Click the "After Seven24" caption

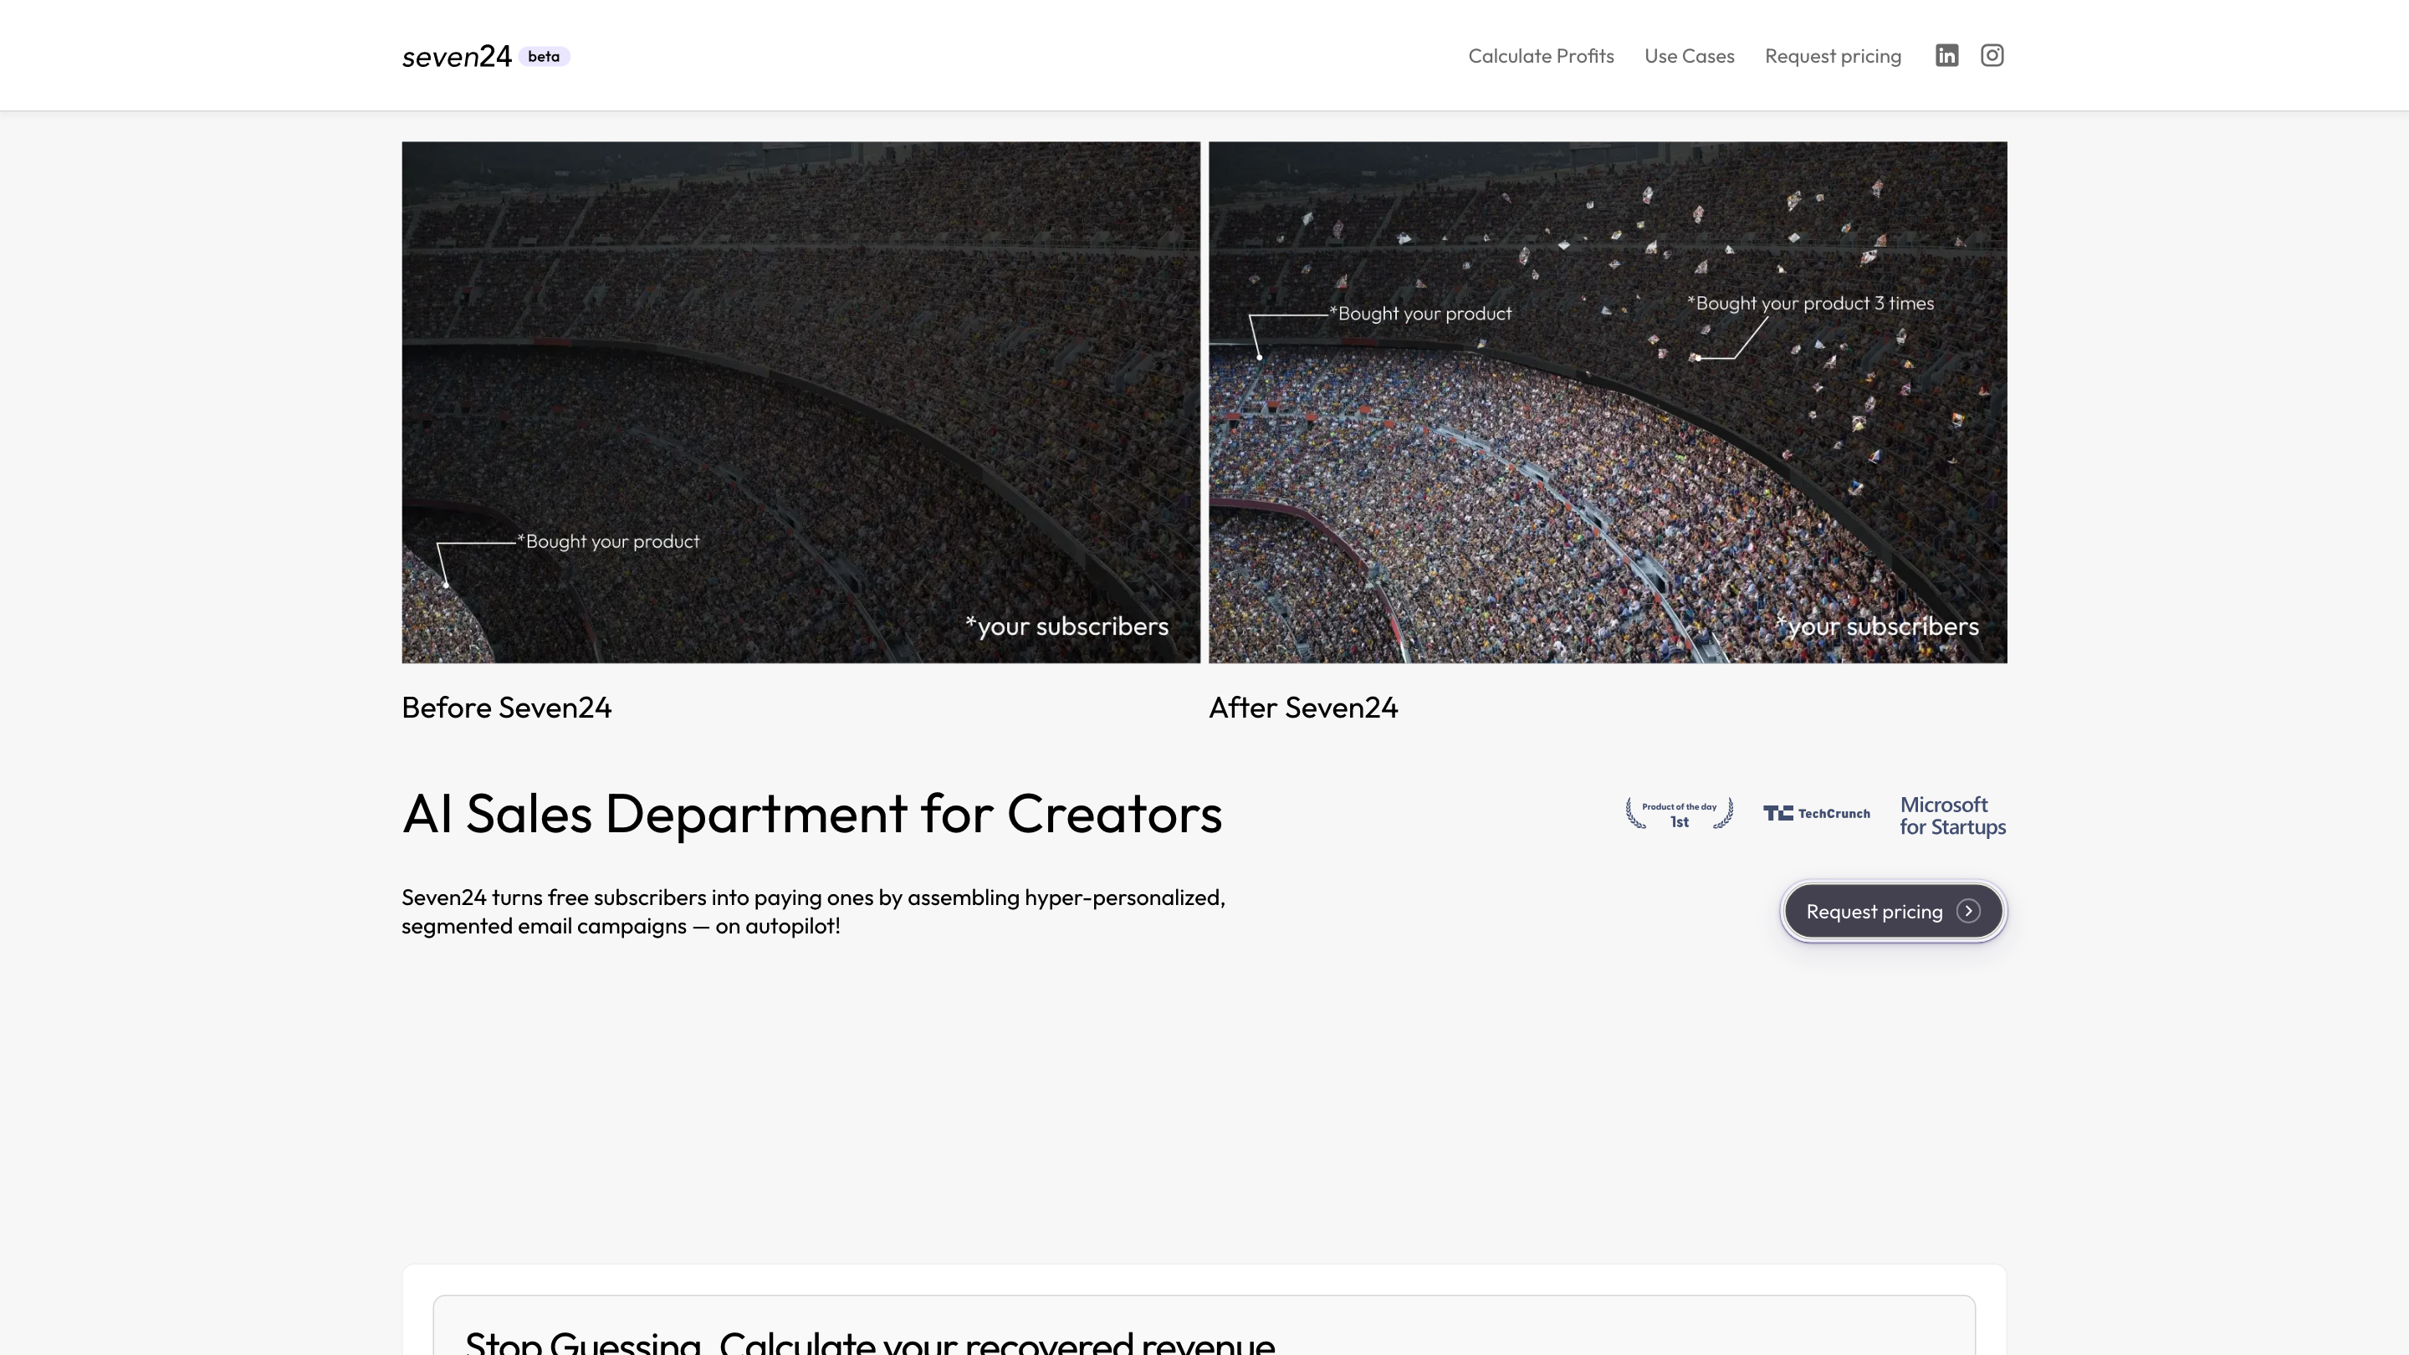1302,708
